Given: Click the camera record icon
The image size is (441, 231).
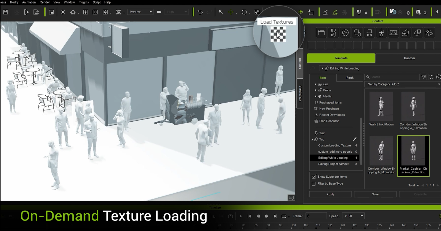Looking at the screenshot, I should pyautogui.click(x=159, y=12).
